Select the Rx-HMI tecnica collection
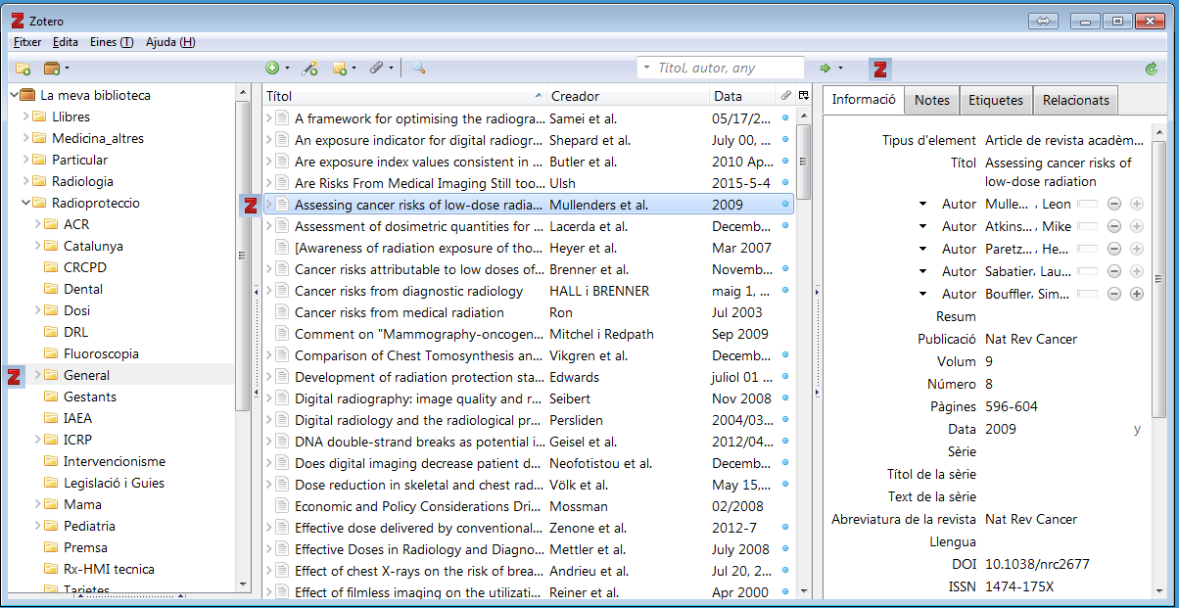Screen dimensions: 1179x608 click(x=109, y=569)
